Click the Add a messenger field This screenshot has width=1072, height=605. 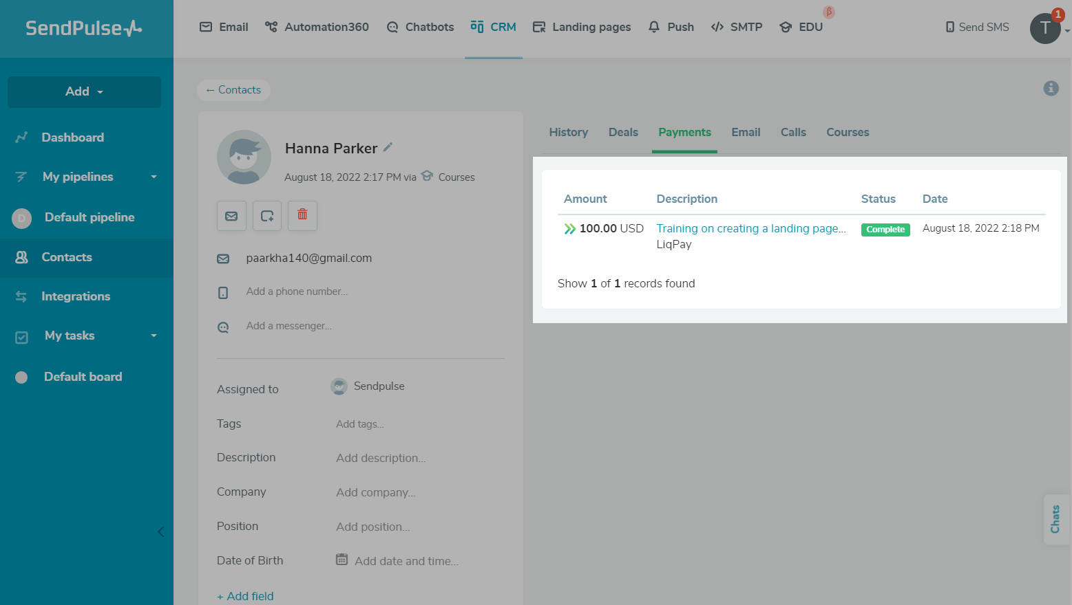pos(289,326)
